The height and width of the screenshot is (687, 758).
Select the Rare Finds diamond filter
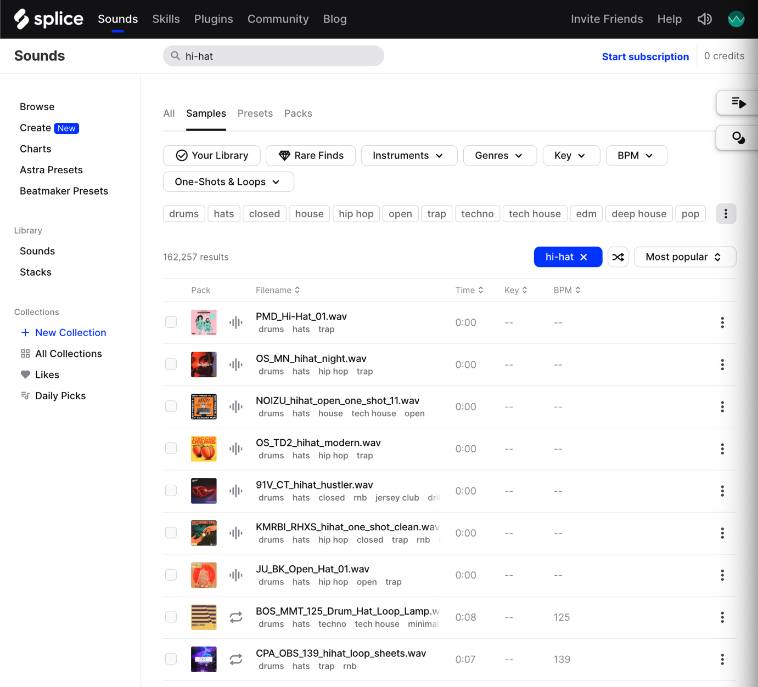pos(310,155)
